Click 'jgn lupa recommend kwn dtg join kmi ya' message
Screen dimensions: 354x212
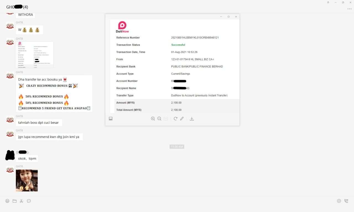(49, 137)
